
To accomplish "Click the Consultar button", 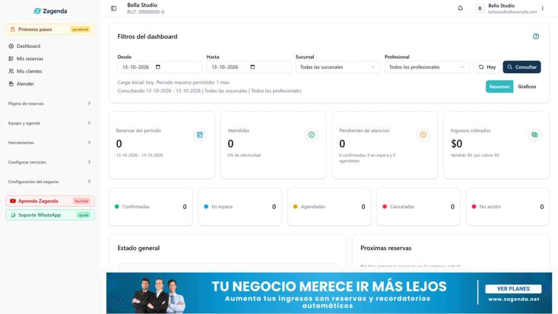I will click(521, 67).
